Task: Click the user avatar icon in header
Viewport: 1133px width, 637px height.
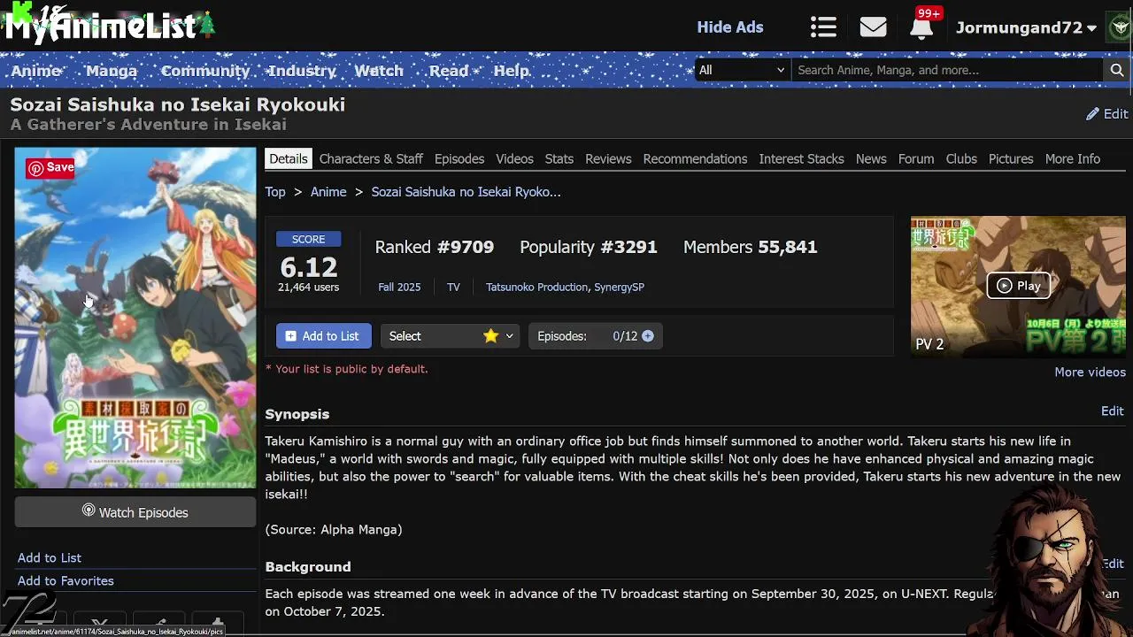Action: pyautogui.click(x=1120, y=27)
